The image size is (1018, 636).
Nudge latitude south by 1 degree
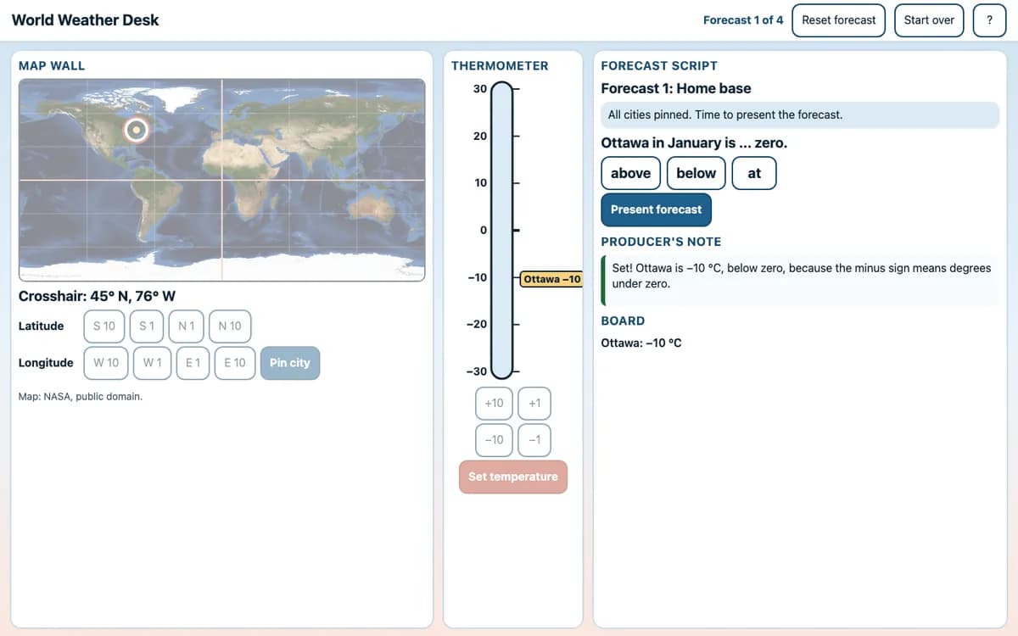pyautogui.click(x=147, y=326)
